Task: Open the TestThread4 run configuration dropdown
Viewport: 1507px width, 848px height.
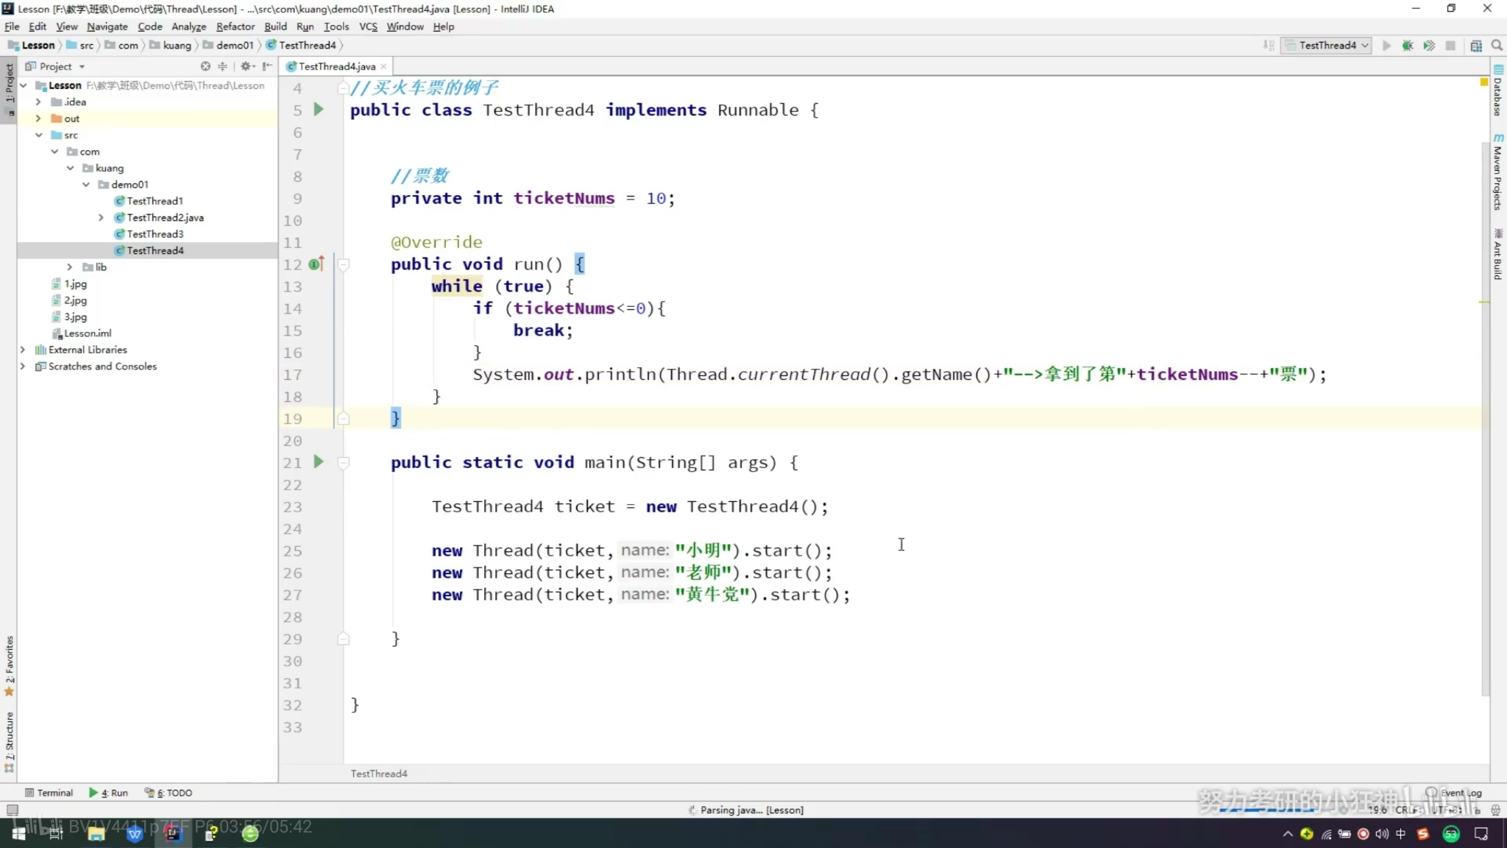Action: point(1327,46)
